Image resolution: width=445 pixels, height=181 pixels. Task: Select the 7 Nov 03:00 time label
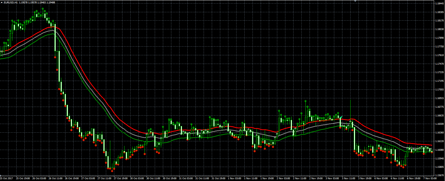430,178
